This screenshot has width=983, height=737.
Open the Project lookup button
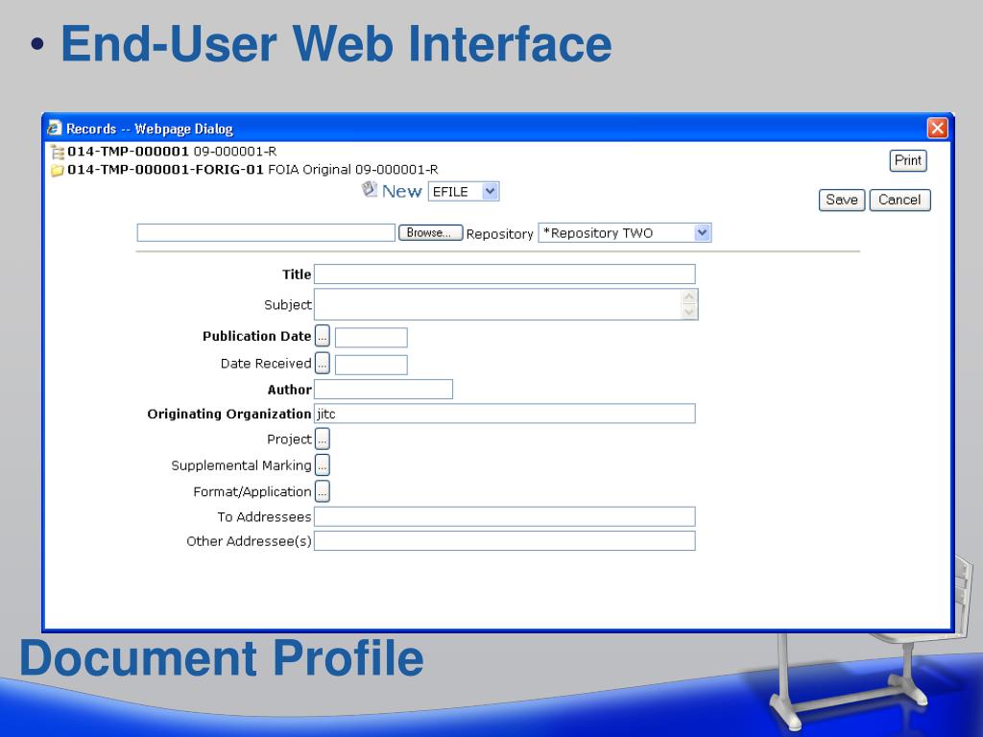pos(323,439)
